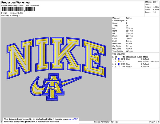Click the white swatch in Yellow row
The image size is (160, 124).
pos(119,67)
